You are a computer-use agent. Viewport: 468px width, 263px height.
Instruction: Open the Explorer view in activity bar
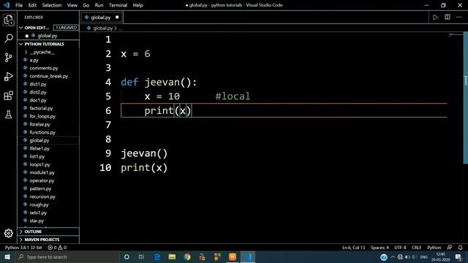[9, 20]
